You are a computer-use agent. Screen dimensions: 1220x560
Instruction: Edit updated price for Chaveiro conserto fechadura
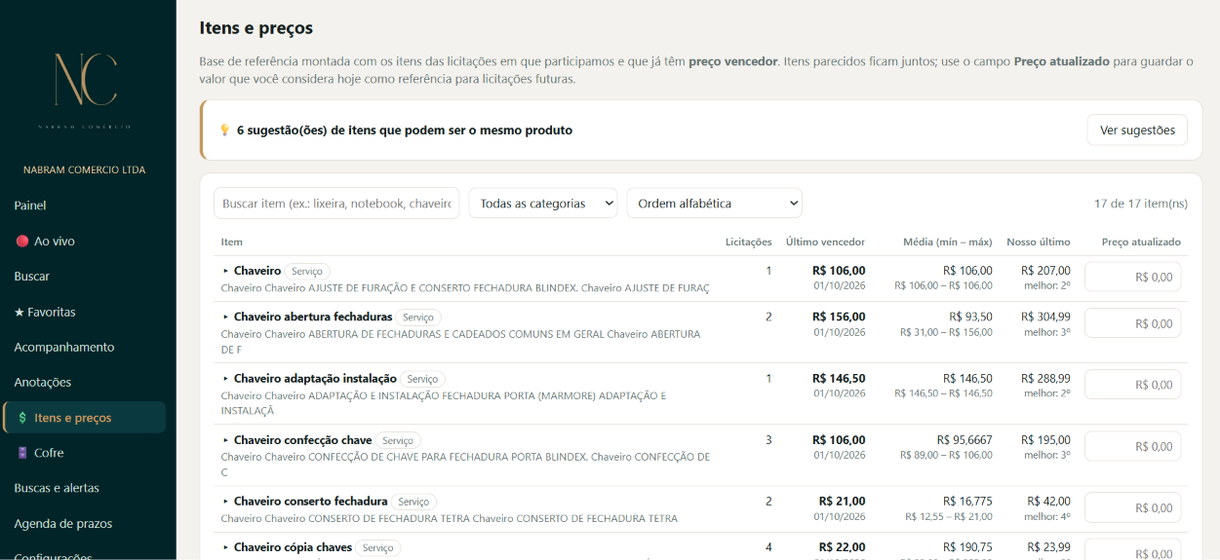(1132, 507)
